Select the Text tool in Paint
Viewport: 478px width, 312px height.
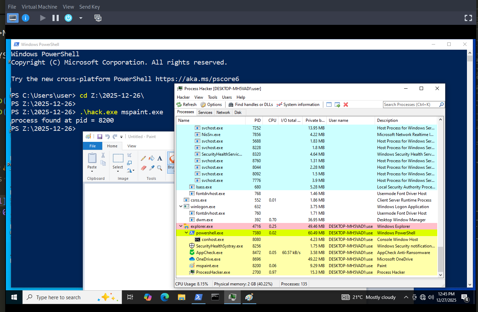point(160,158)
